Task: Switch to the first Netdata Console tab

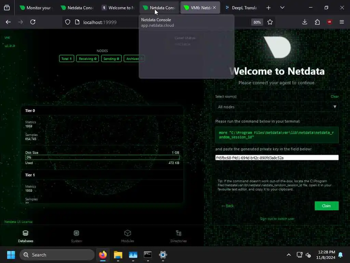Action: (x=77, y=8)
